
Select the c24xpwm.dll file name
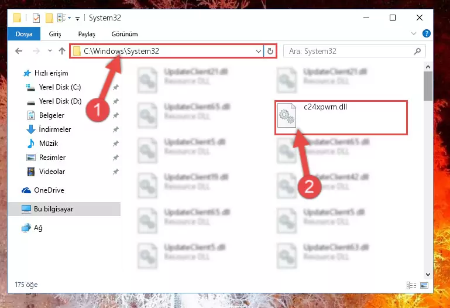click(325, 107)
